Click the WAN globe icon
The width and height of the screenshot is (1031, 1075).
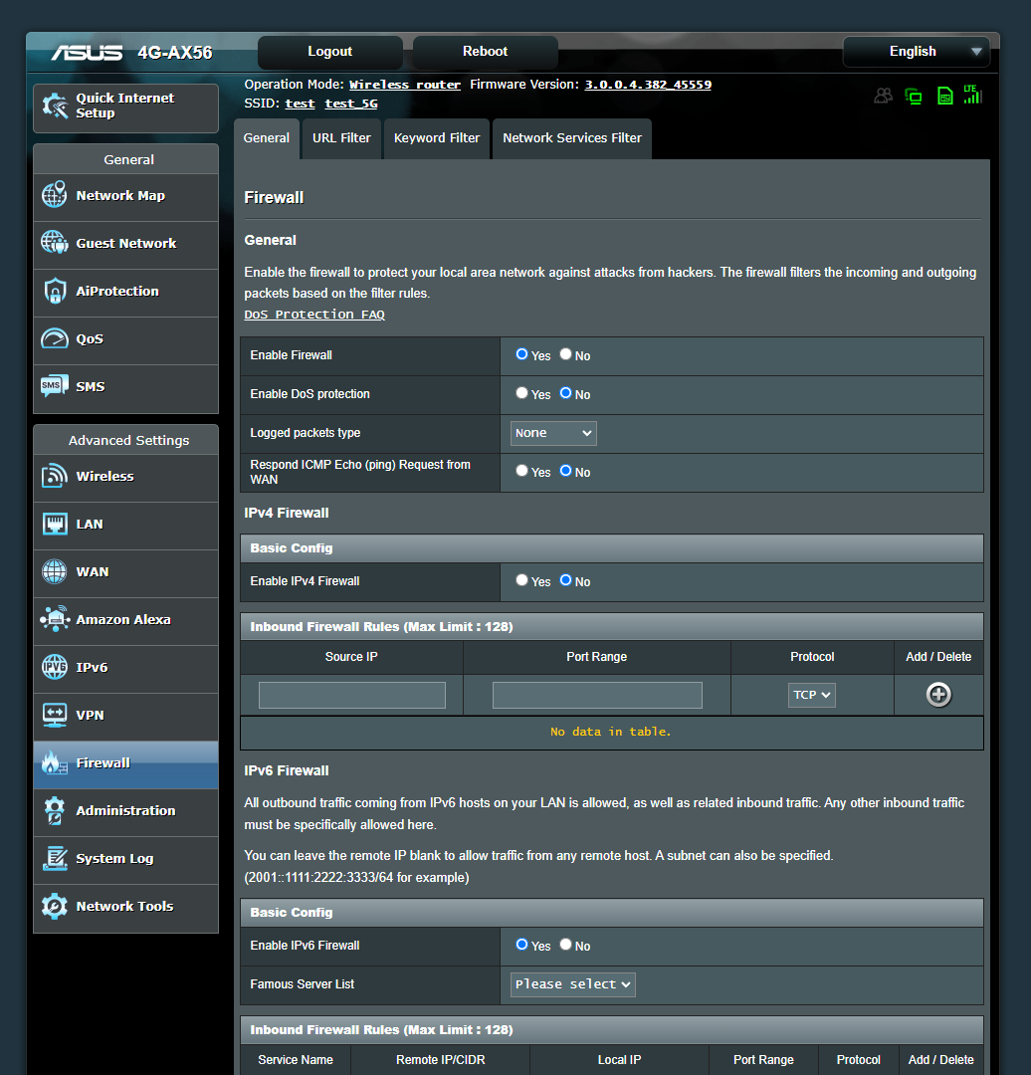54,571
